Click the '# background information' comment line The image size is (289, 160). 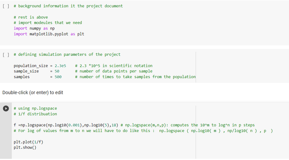click(68, 6)
